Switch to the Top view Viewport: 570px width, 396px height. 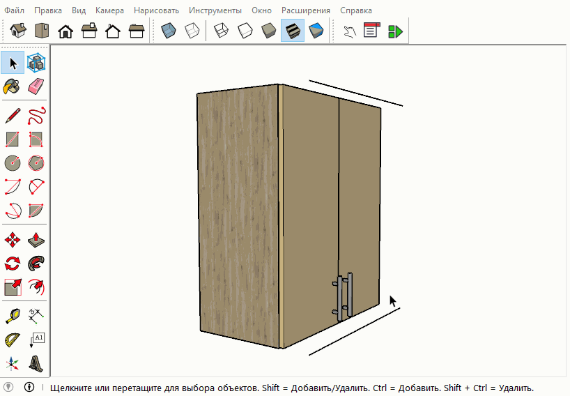click(x=42, y=31)
